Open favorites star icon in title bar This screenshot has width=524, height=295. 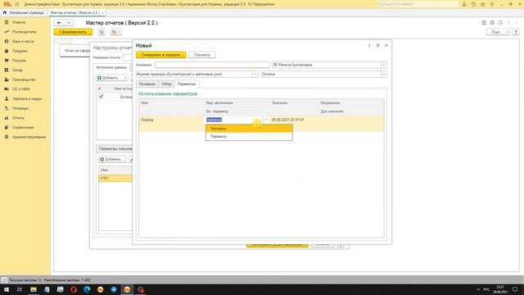[x=482, y=4]
